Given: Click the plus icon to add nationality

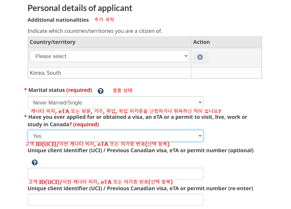Looking at the screenshot, I should point(200,57).
